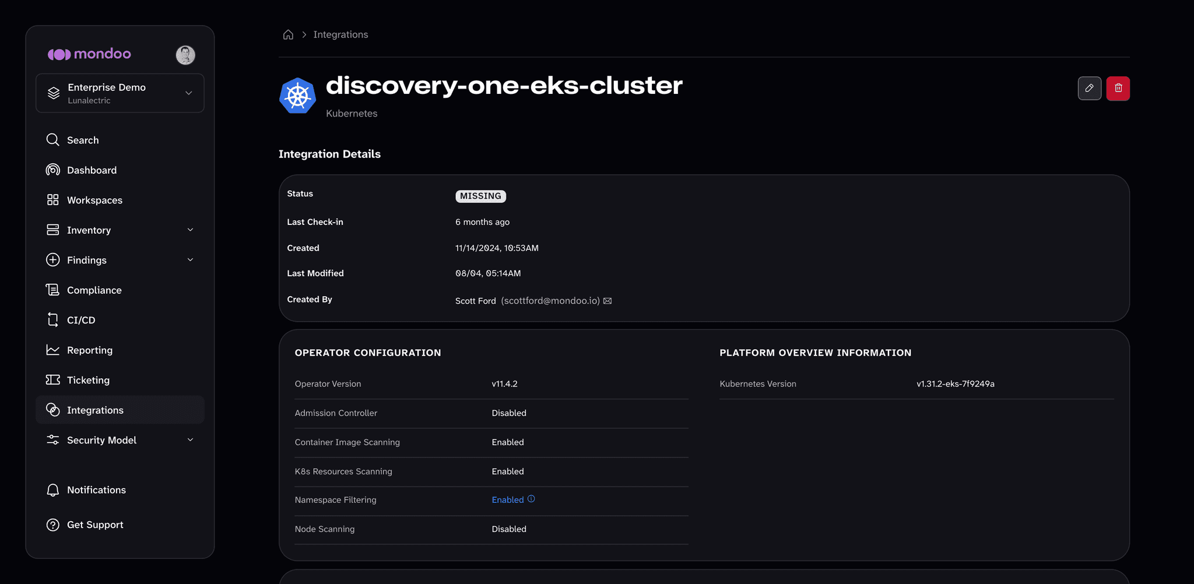Open Compliance page

pos(94,290)
